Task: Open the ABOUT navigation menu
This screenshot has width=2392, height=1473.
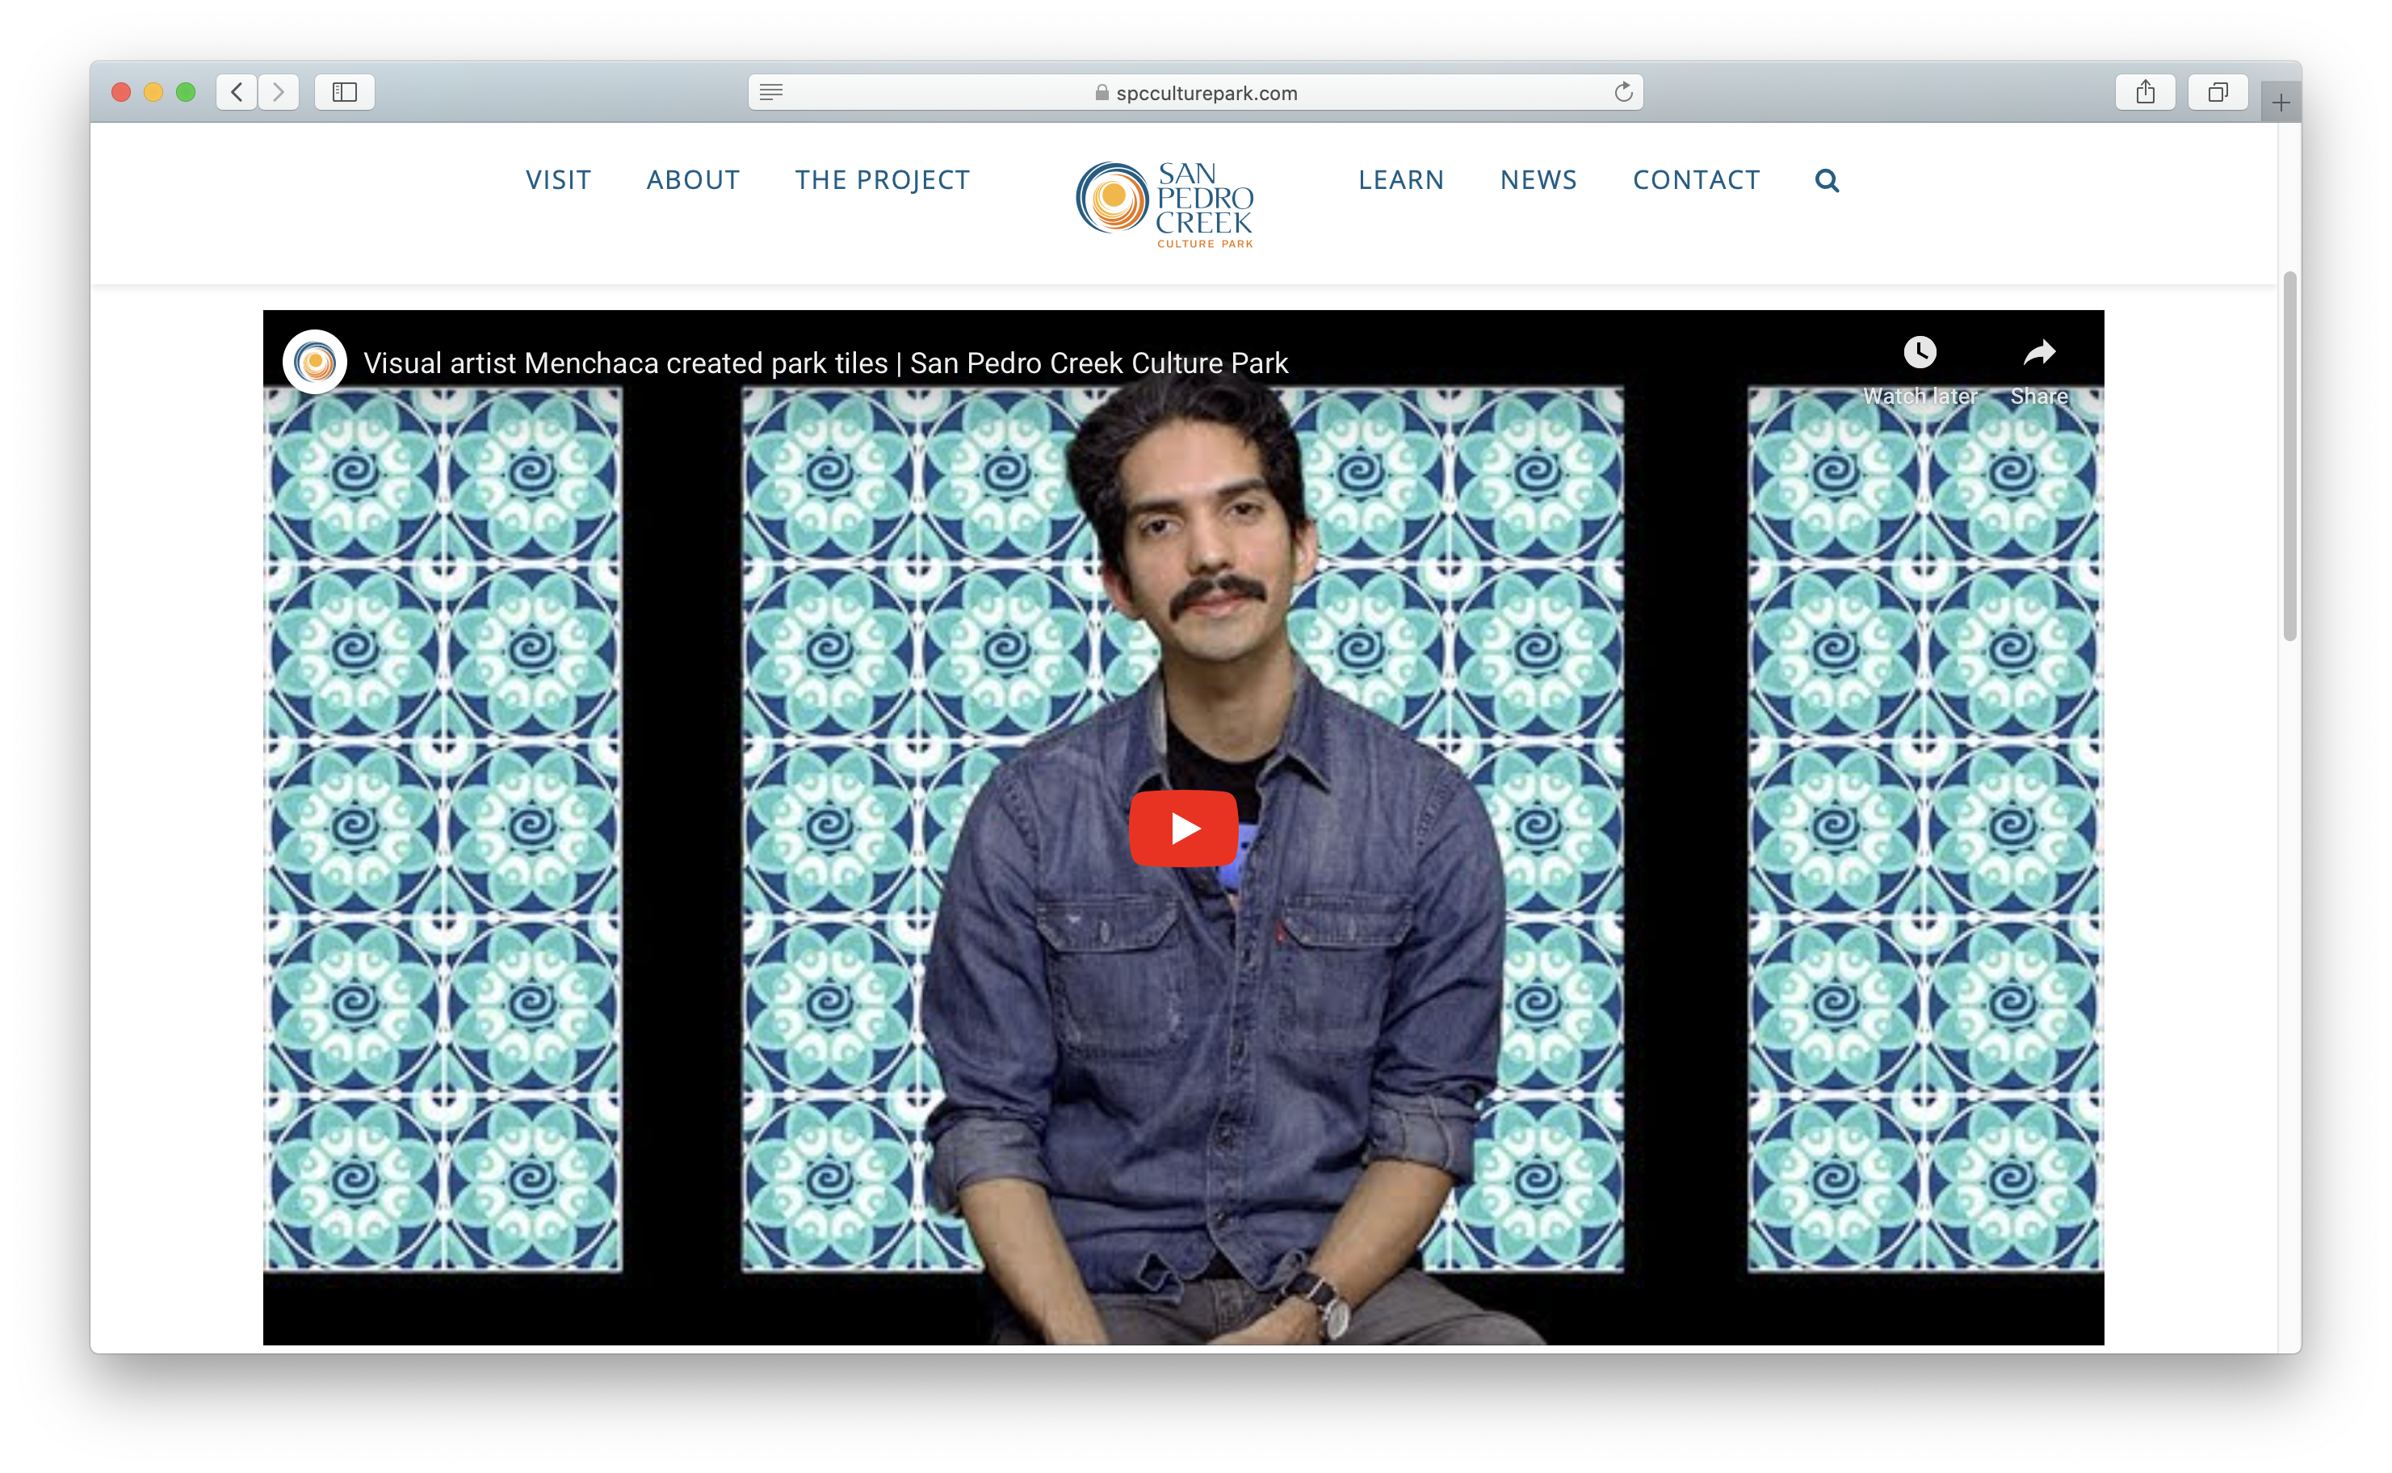Action: click(x=692, y=180)
